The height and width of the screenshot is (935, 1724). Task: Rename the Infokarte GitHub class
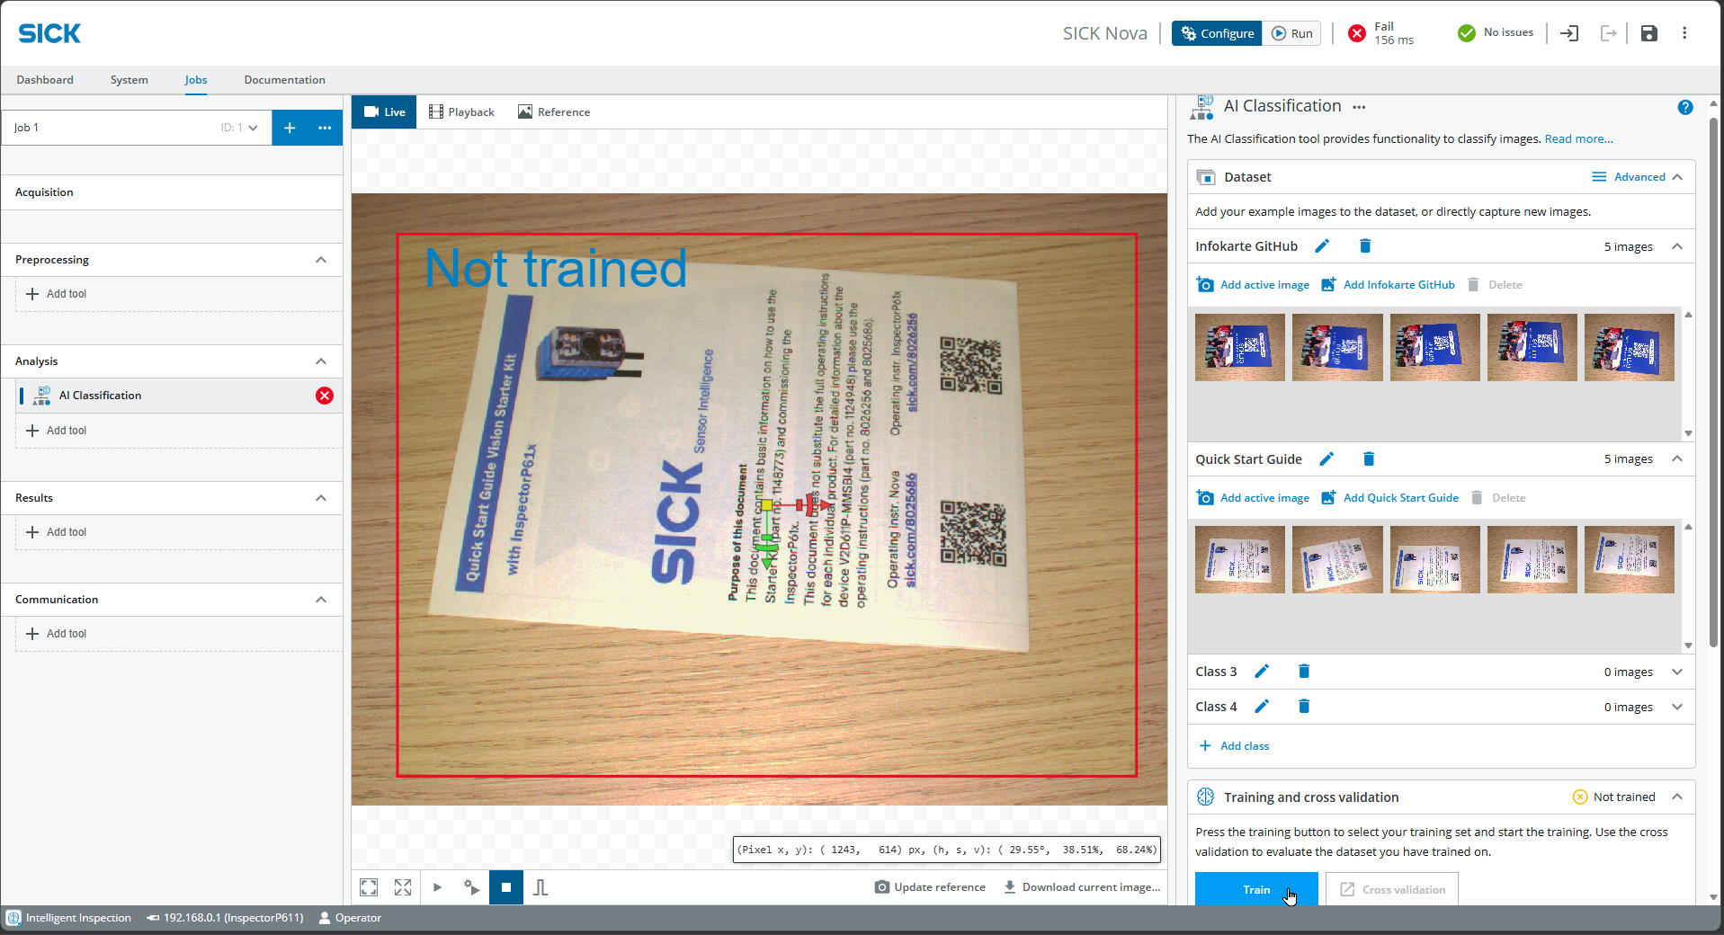pos(1322,246)
